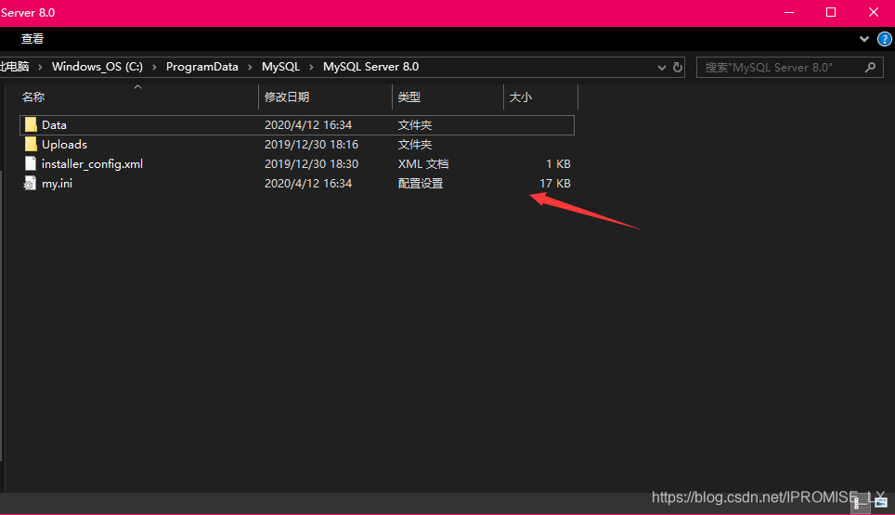Click the my.ini settings file icon
Image resolution: width=895 pixels, height=515 pixels.
[x=30, y=183]
